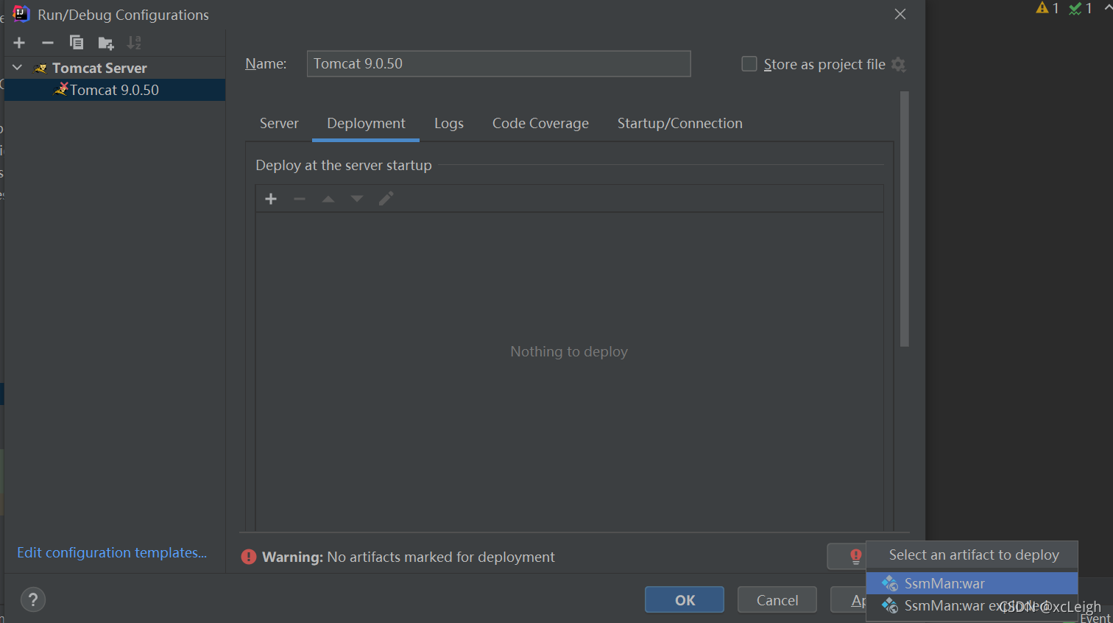Click the IntelliJ logo in title bar
This screenshot has height=623, width=1113.
click(x=21, y=14)
